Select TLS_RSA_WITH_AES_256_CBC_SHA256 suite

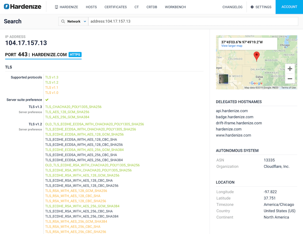(x=75, y=232)
